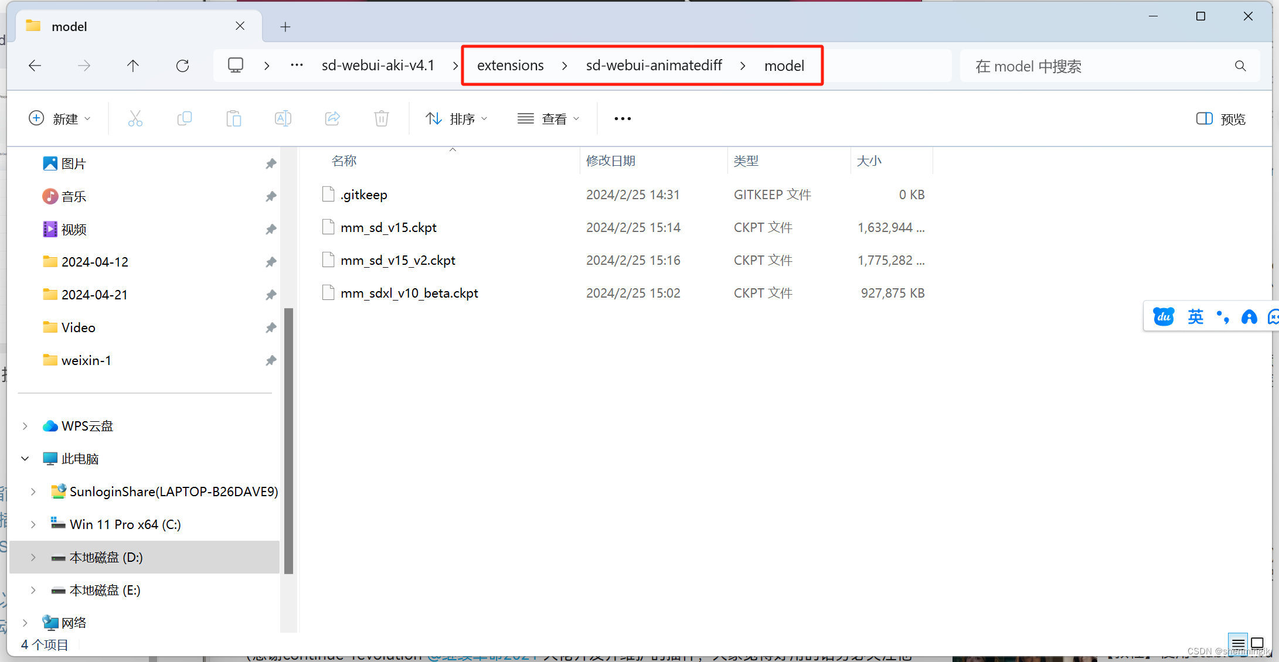Click the Delete trash can icon
Image resolution: width=1279 pixels, height=662 pixels.
(382, 118)
